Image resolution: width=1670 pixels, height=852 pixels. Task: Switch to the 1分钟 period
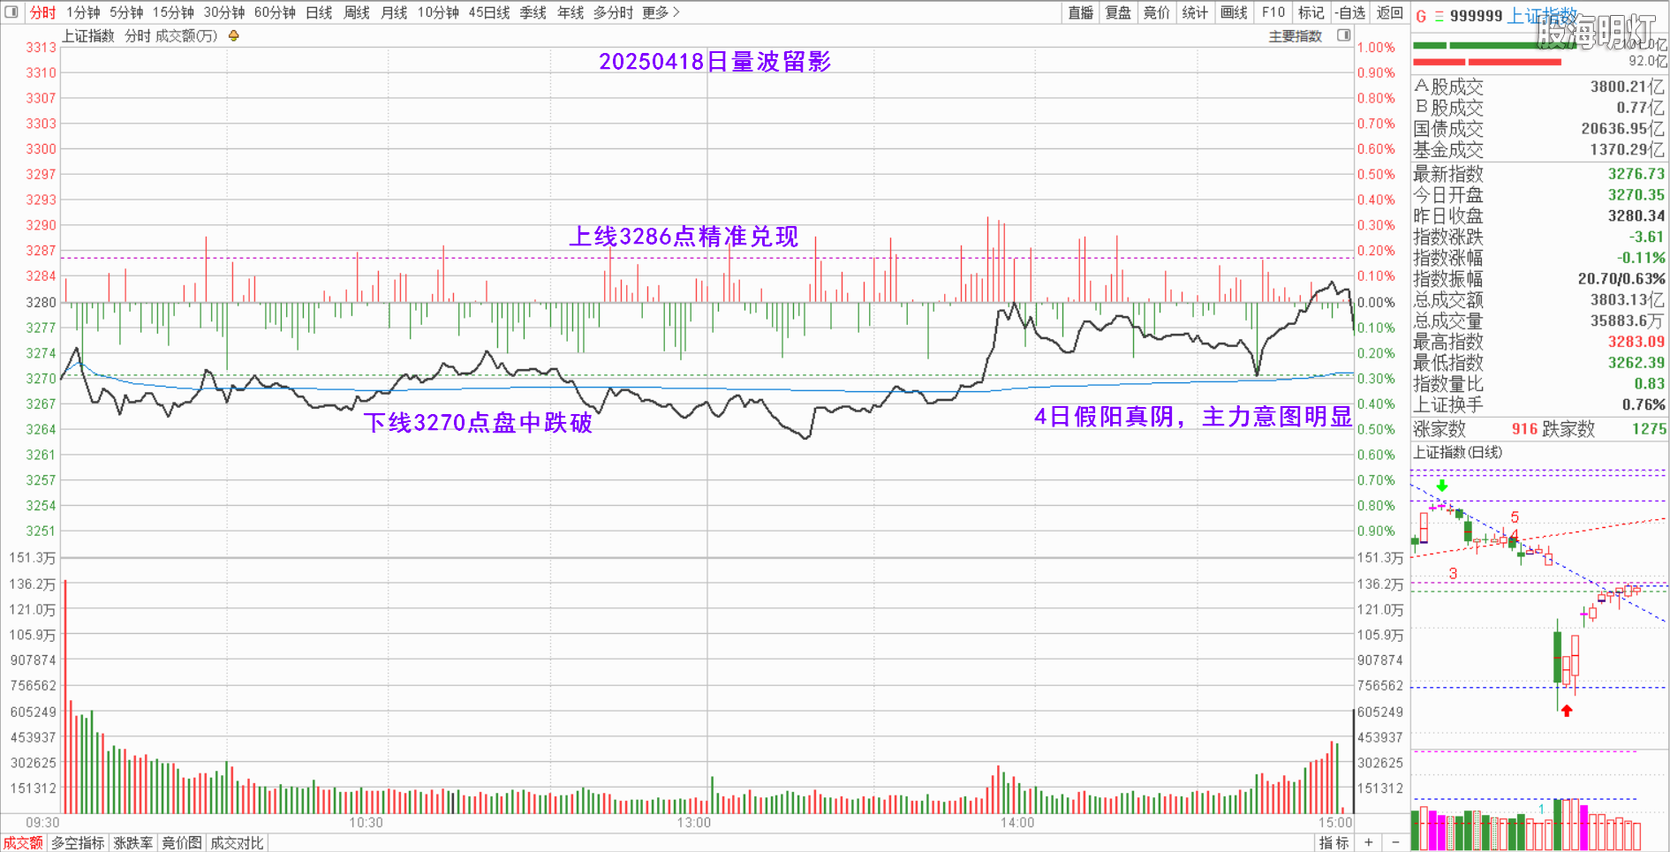(x=83, y=12)
